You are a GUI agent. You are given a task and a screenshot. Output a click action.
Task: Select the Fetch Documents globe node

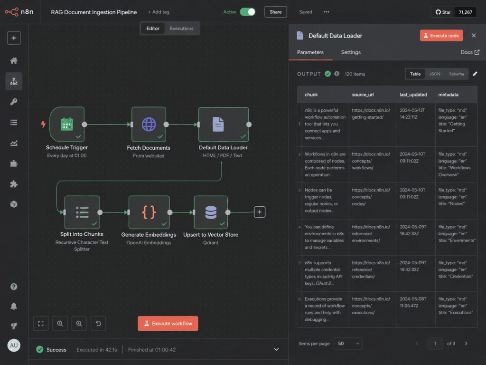(149, 125)
